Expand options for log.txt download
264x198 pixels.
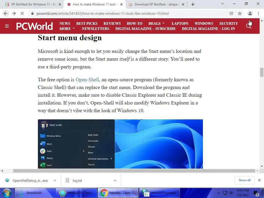point(115,180)
